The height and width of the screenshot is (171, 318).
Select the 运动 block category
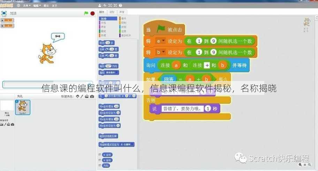[x=108, y=18]
